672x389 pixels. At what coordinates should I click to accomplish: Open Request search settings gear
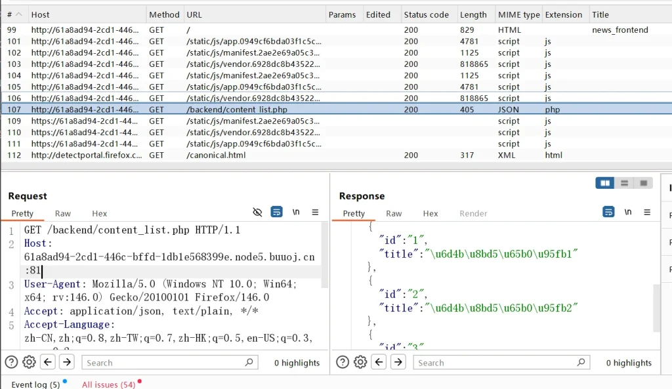(29, 362)
